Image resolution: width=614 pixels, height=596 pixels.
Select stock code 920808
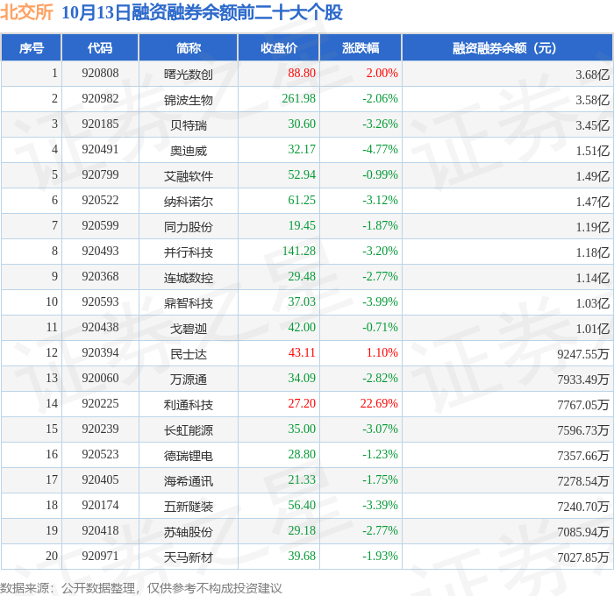[100, 73]
